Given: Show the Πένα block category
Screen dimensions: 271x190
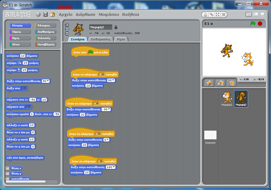Looking at the screenshot, I should point(20,44).
